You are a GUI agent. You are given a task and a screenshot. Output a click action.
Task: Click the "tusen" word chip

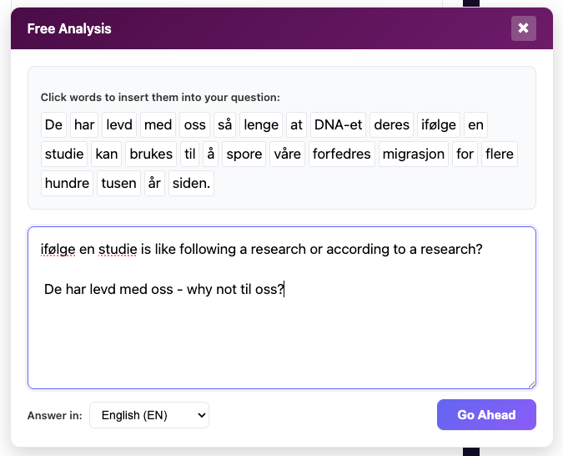[x=117, y=184]
